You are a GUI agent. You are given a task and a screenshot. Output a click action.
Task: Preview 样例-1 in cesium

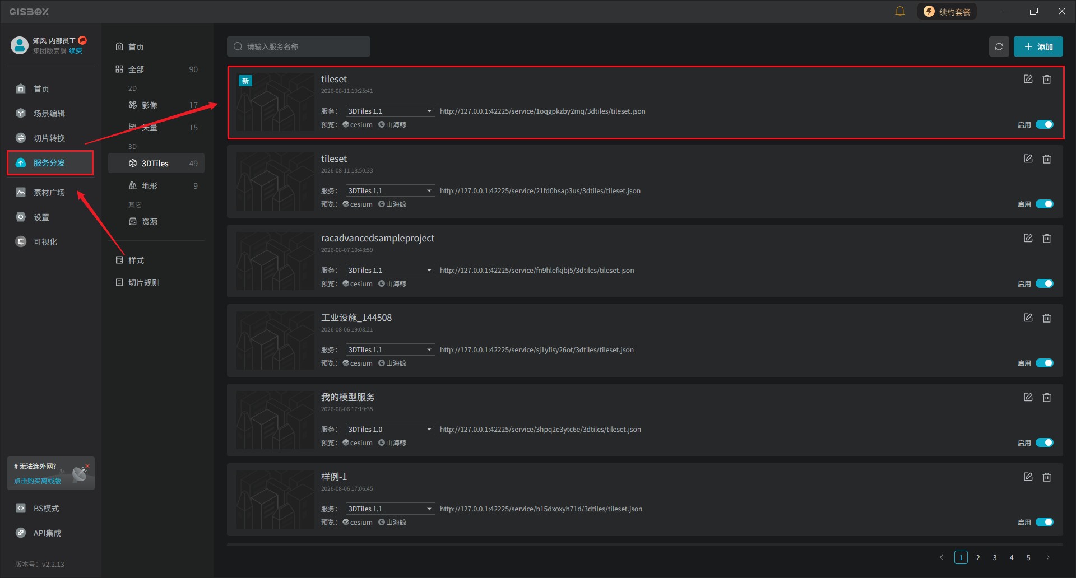click(358, 522)
